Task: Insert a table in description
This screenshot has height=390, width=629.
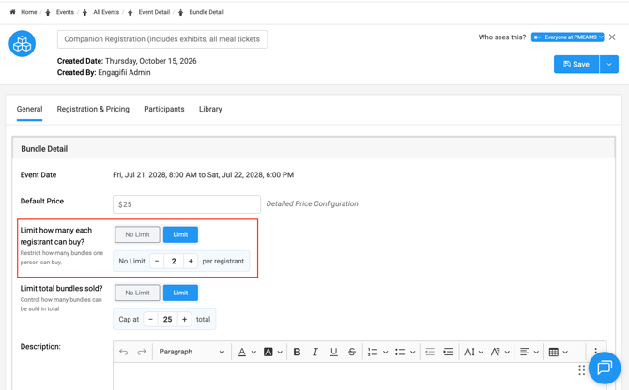Action: pyautogui.click(x=554, y=352)
